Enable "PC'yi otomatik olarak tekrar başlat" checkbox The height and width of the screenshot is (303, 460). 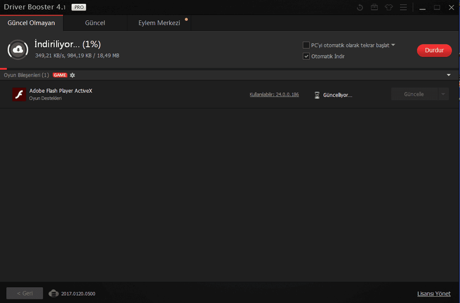pyautogui.click(x=306, y=45)
